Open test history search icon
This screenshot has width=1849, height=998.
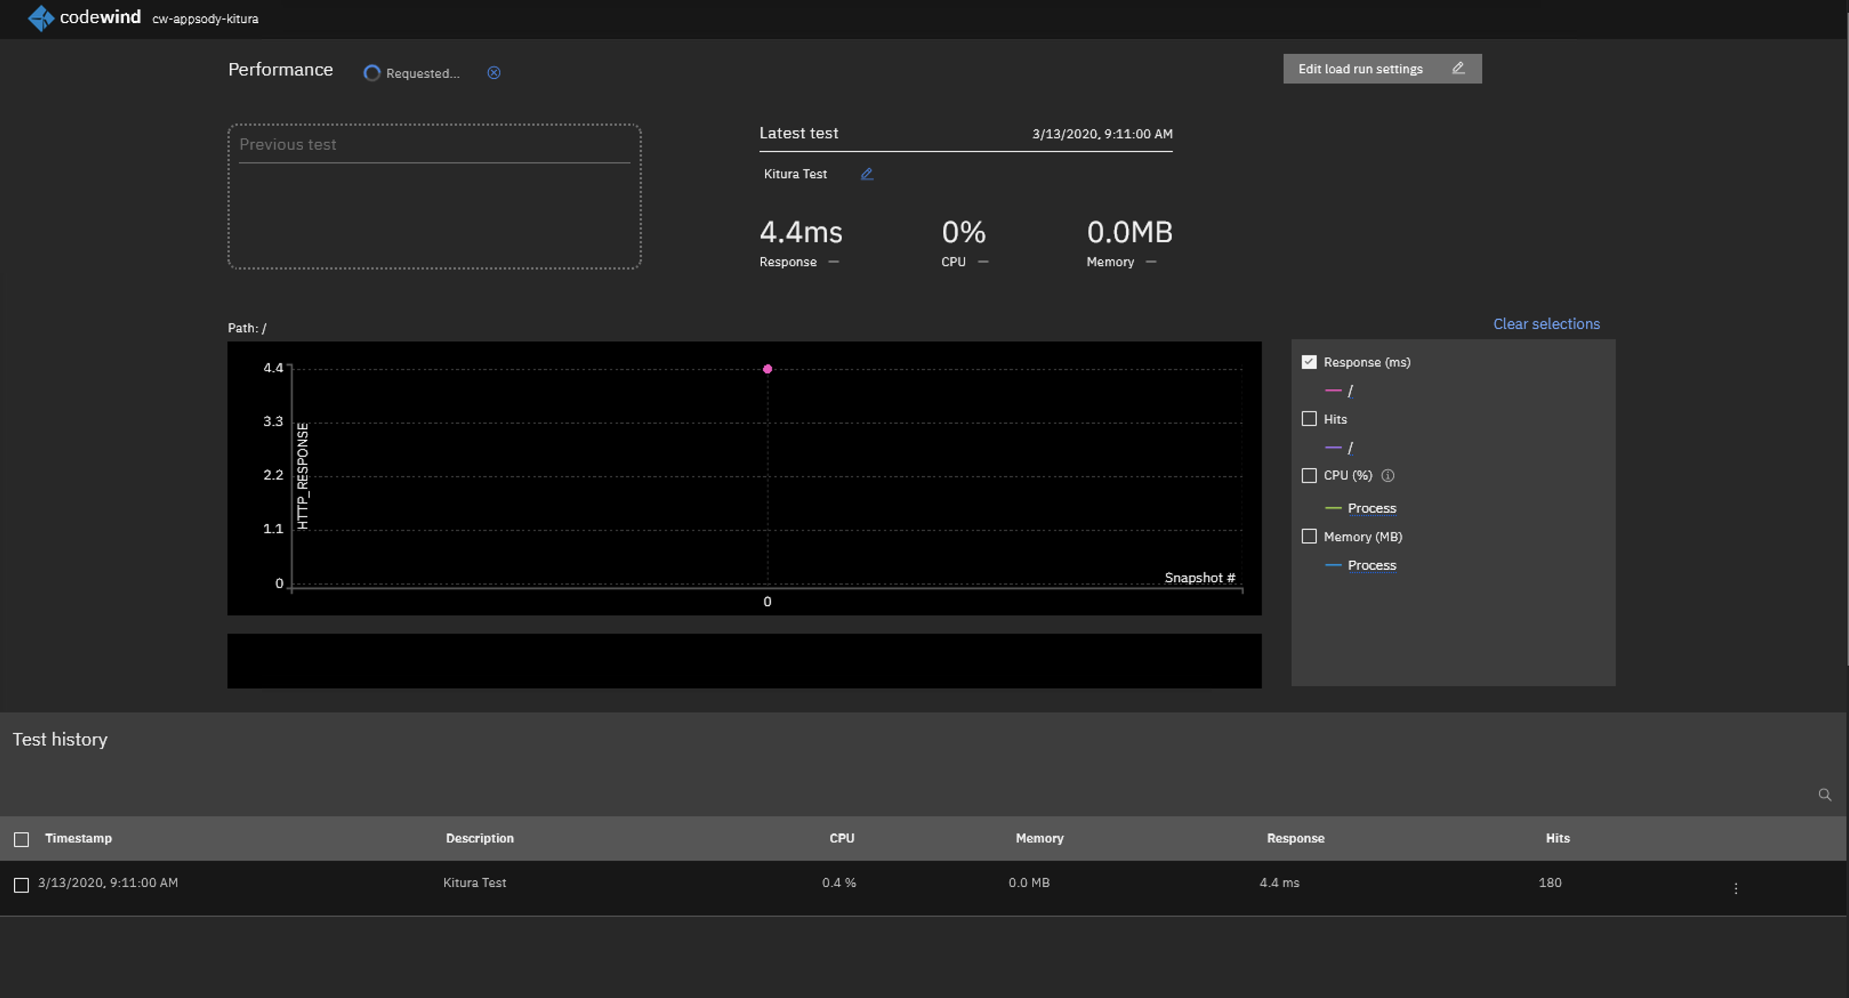[x=1824, y=794]
